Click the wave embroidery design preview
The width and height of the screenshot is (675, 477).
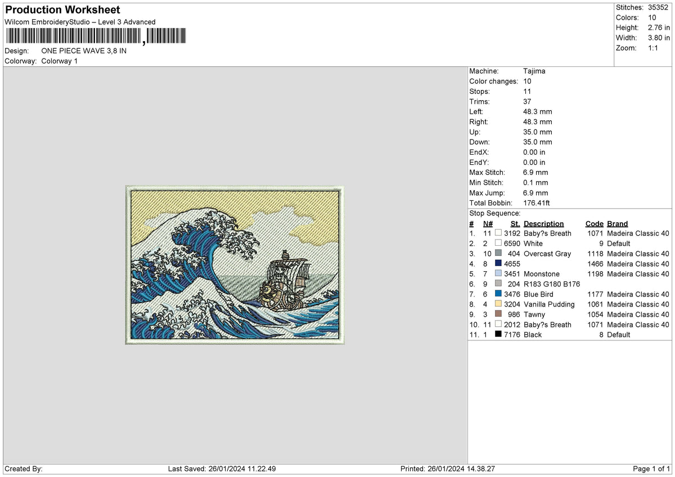235,264
